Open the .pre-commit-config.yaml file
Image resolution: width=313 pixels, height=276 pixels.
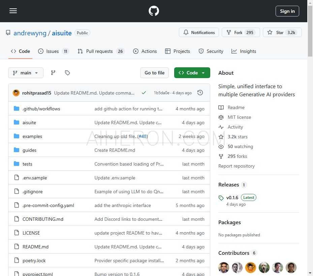48,205
